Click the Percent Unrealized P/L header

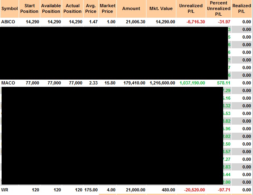pos(219,8)
